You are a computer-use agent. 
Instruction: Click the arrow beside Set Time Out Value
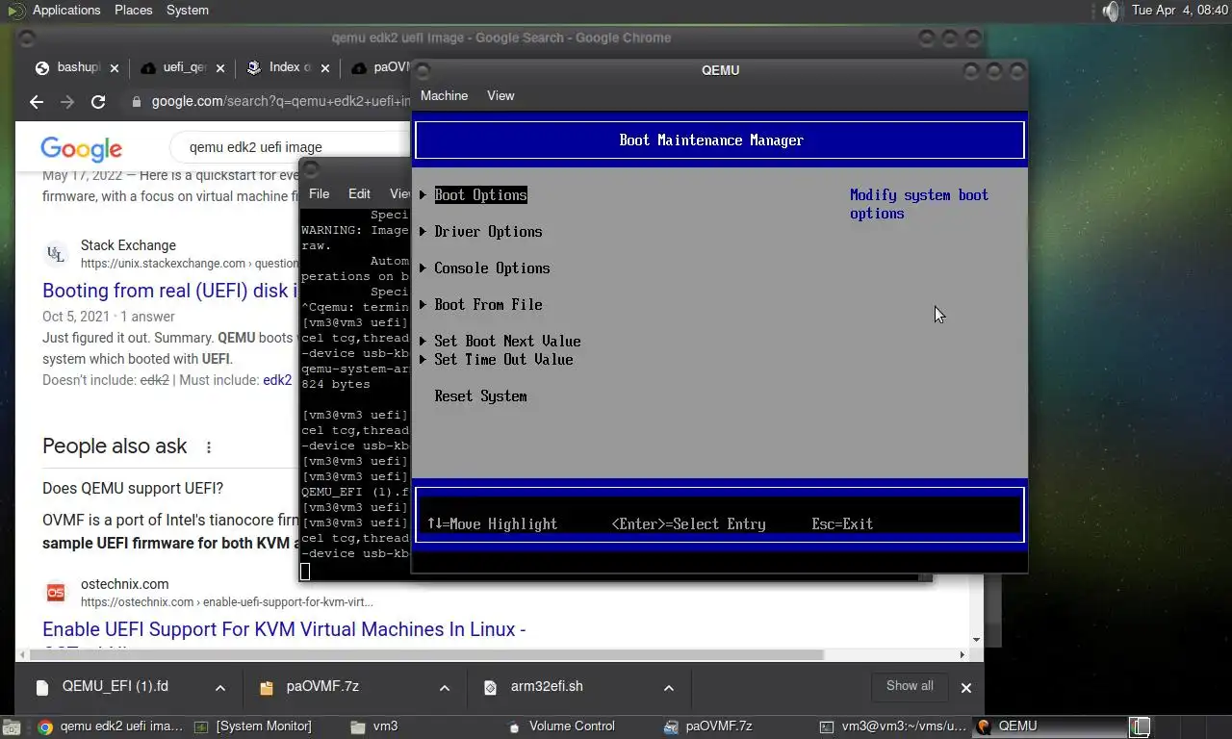[423, 360]
